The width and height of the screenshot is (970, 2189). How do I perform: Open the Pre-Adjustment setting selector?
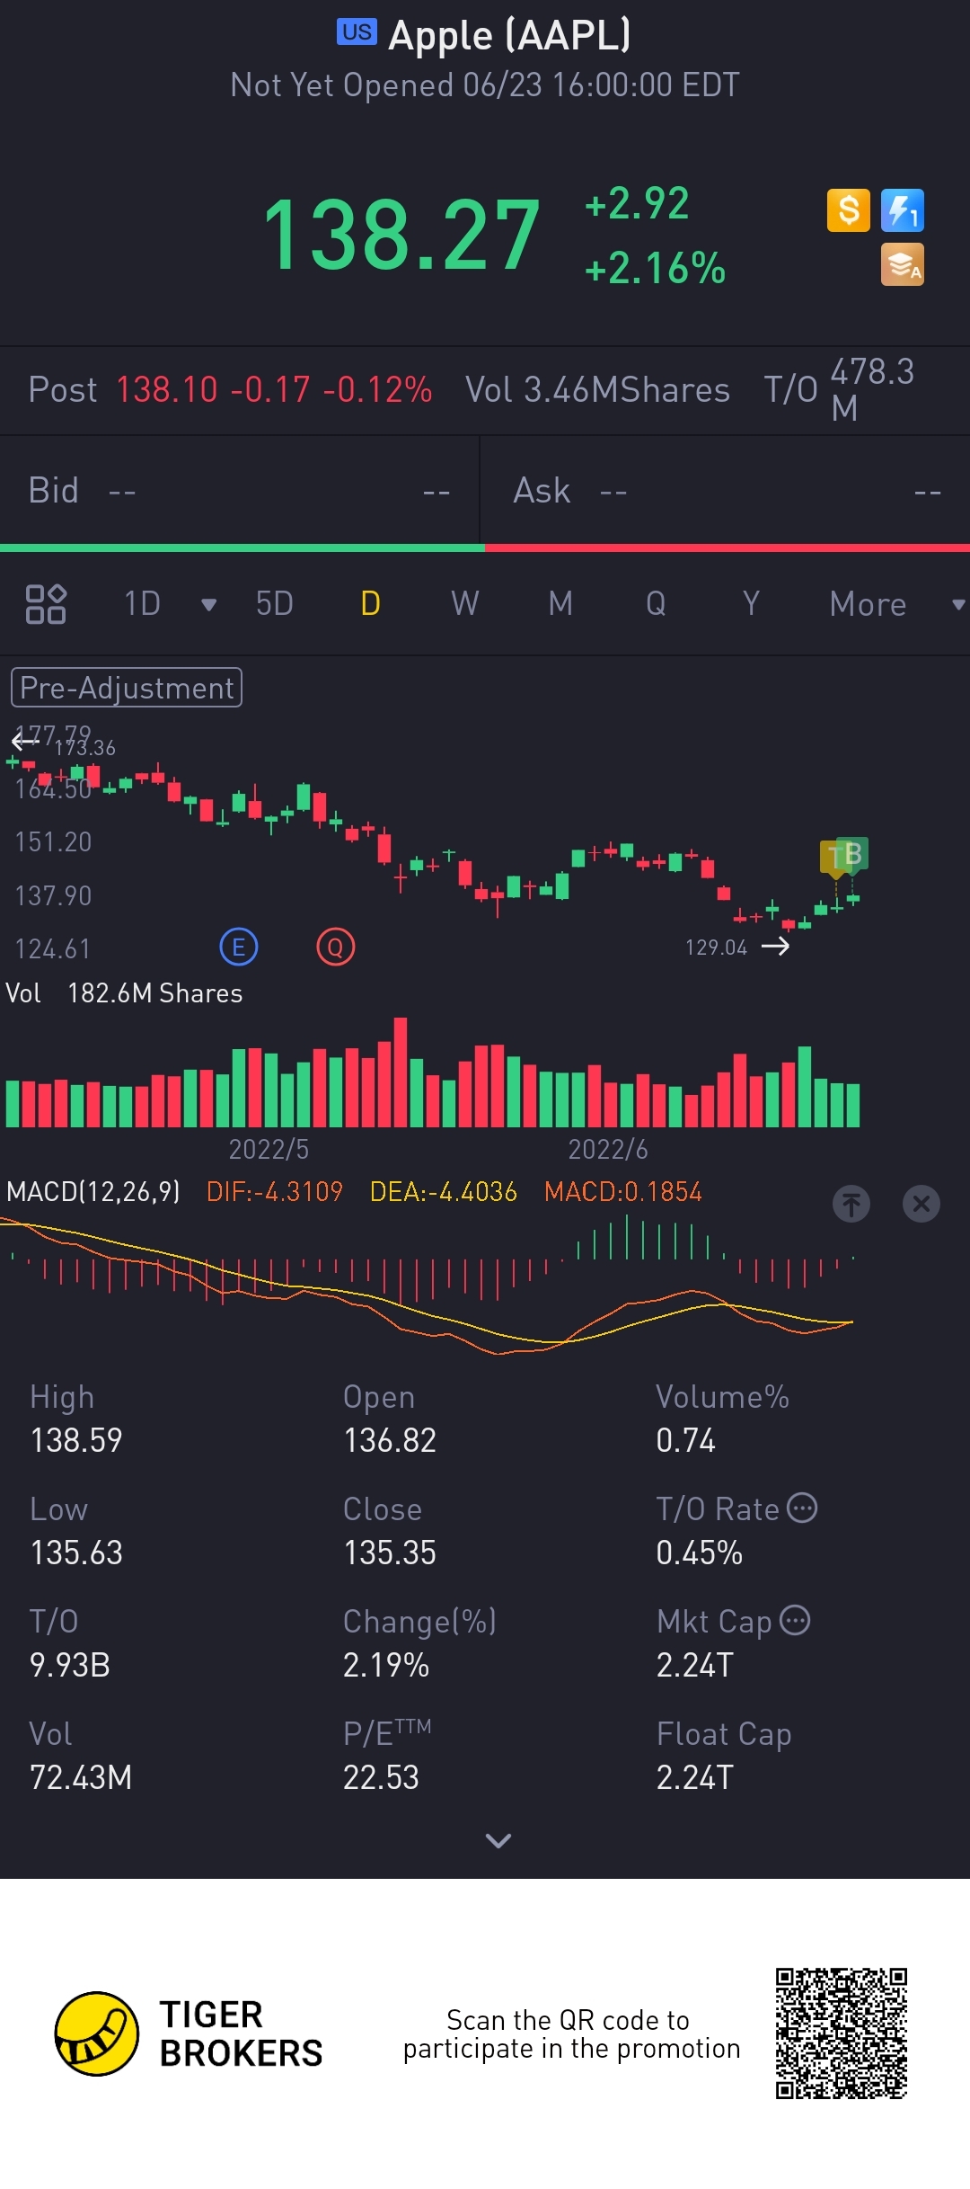pyautogui.click(x=127, y=688)
